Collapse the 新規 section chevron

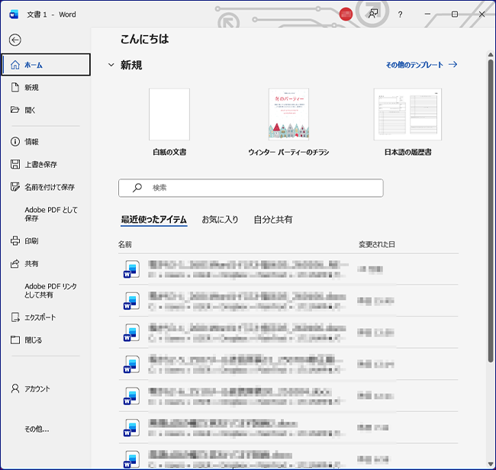[111, 66]
